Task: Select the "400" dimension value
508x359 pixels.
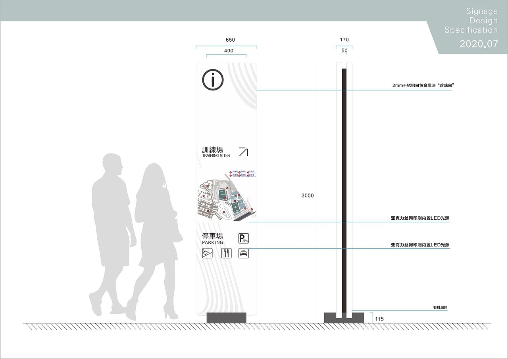Action: click(229, 51)
